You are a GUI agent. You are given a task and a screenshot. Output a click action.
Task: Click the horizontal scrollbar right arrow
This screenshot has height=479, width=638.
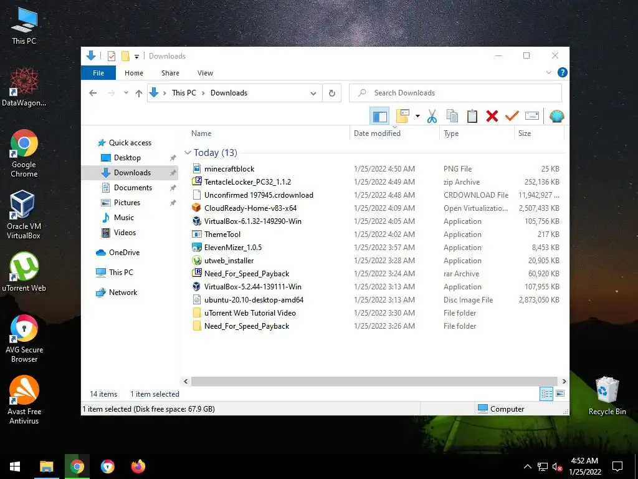564,381
